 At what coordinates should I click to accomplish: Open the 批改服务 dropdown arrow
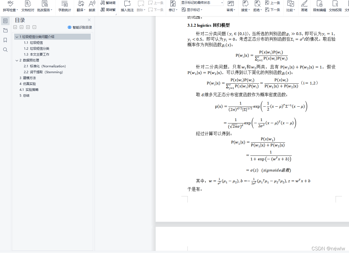coord(52,10)
